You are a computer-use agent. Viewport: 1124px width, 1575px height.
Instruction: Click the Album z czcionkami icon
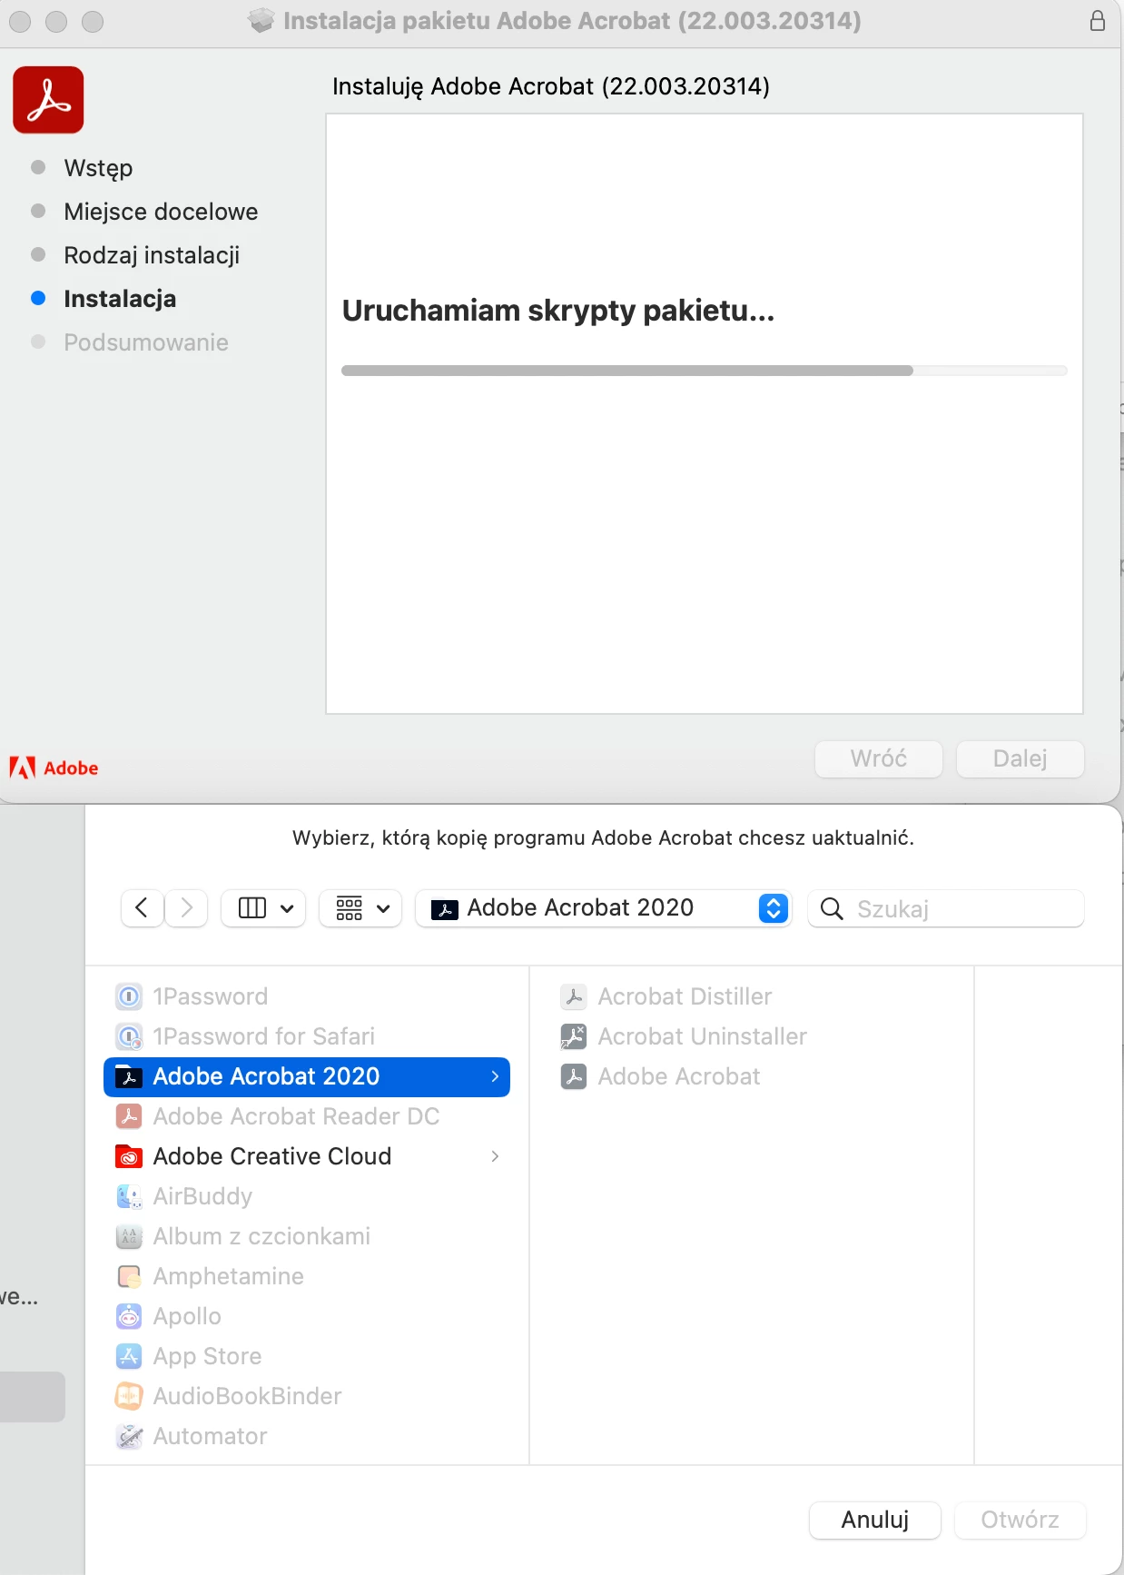pos(129,1236)
